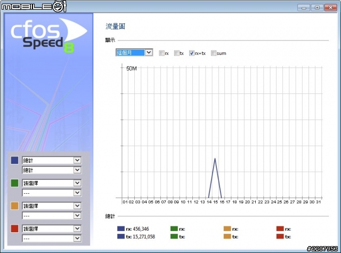This screenshot has width=341, height=253.
Task: Maximize the cFosSpeed window
Action: (317, 7)
